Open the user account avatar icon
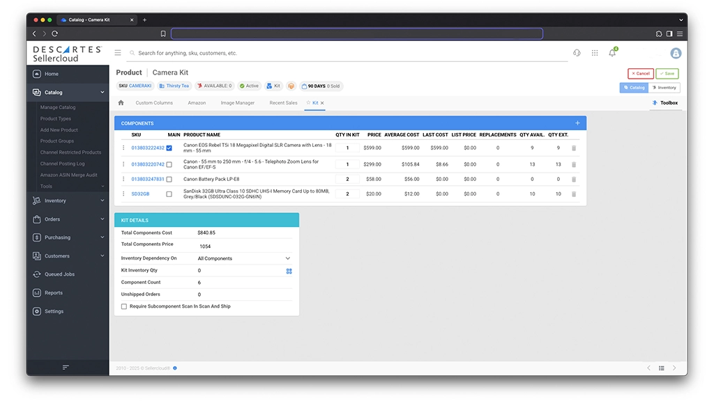The height and width of the screenshot is (401, 714). (x=675, y=53)
